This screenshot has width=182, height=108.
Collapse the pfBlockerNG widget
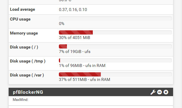pos(159,92)
